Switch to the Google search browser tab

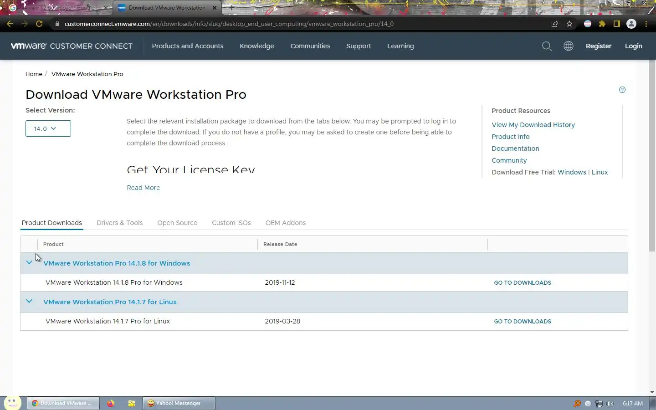[59, 8]
